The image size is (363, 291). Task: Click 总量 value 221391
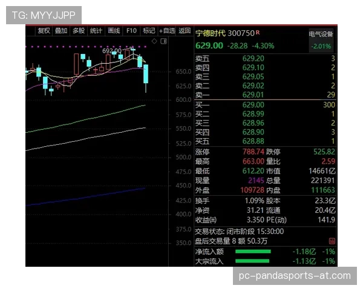click(322, 180)
